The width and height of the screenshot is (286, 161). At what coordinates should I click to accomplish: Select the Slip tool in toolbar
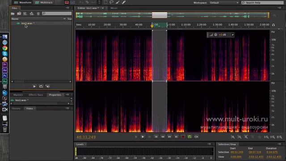(x=93, y=2)
